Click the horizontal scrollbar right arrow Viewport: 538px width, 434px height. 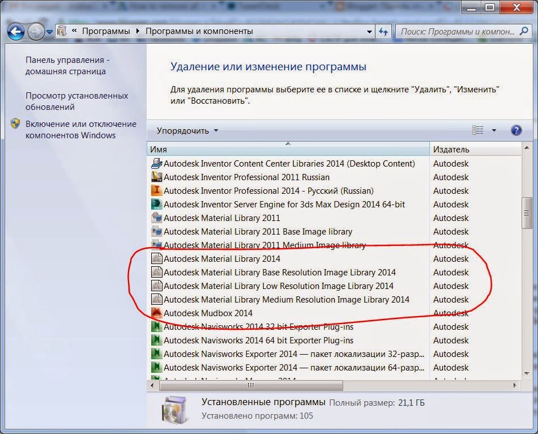515,386
